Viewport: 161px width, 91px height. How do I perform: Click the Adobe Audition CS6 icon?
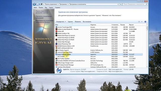coord(56,33)
